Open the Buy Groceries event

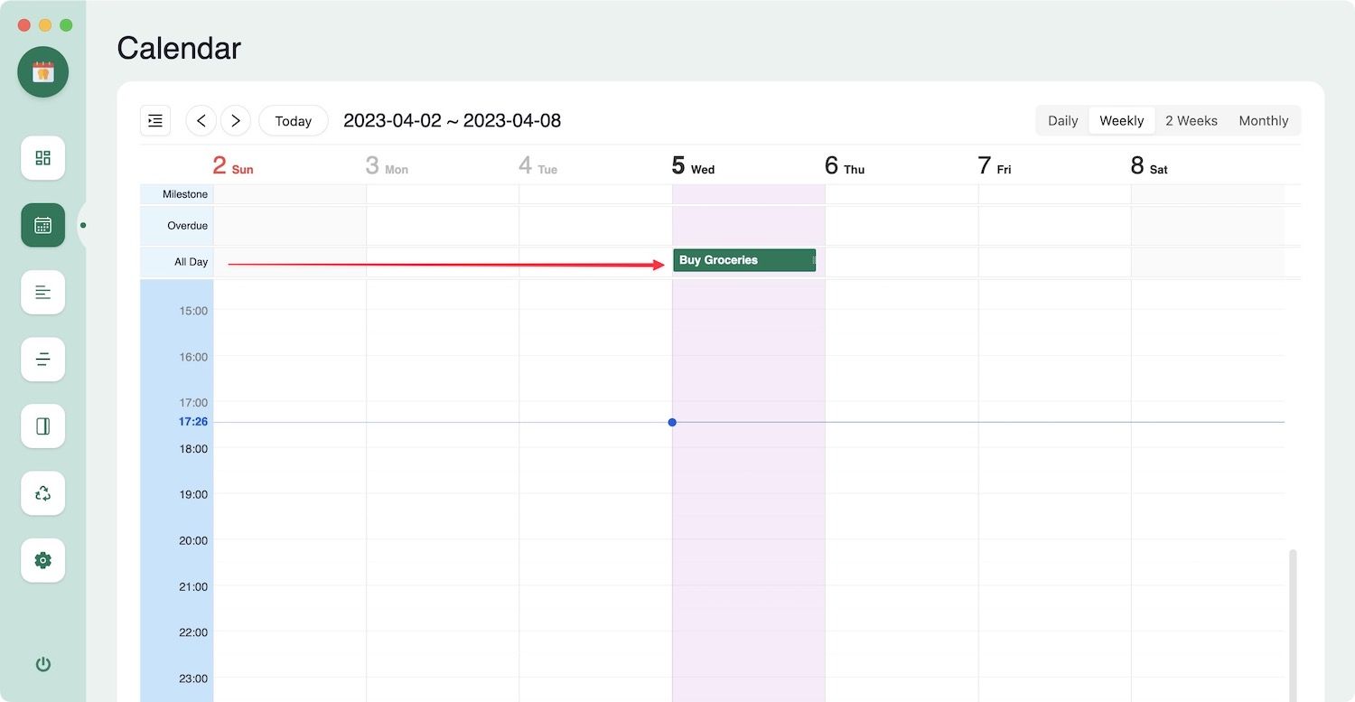(743, 260)
